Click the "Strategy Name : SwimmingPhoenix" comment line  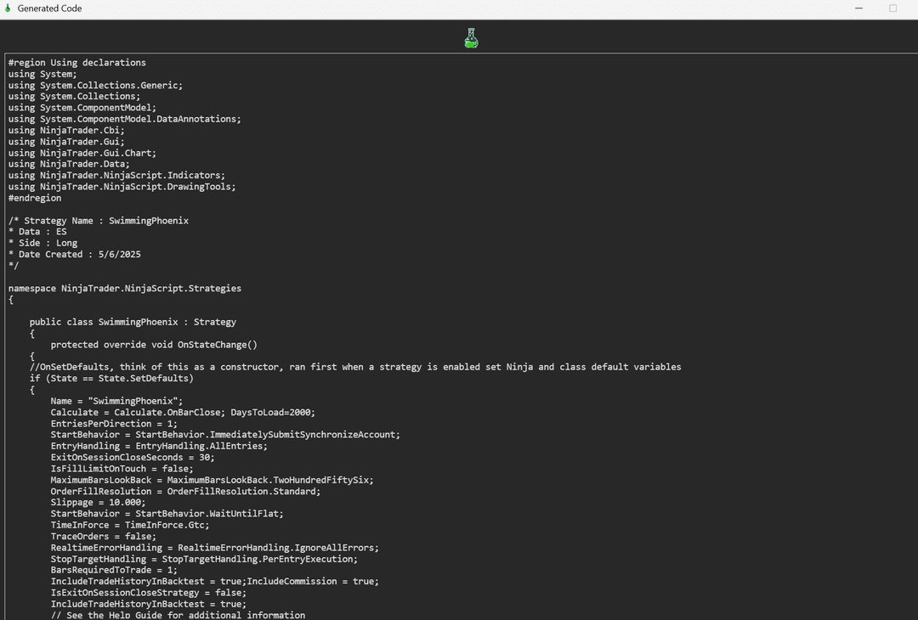(x=99, y=221)
